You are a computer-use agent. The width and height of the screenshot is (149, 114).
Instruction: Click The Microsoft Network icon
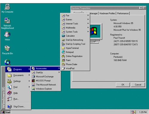click(33, 85)
